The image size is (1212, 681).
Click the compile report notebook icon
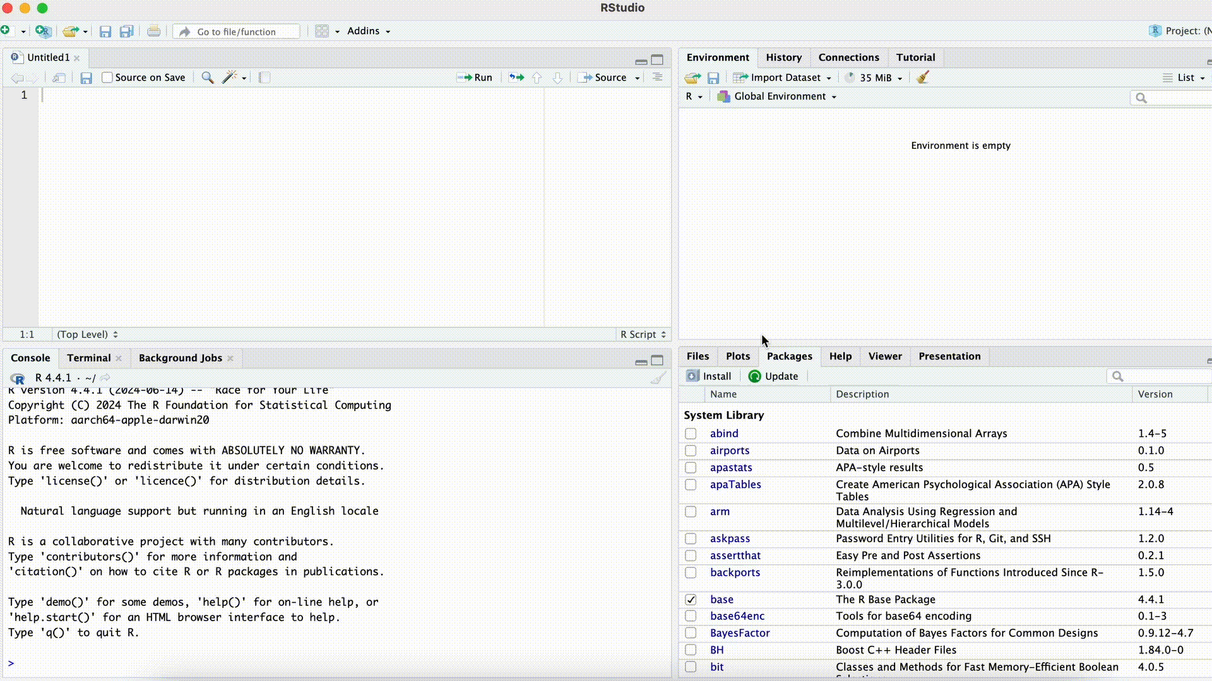click(x=264, y=78)
